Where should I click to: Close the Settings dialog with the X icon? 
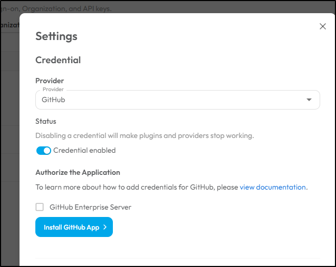[322, 26]
